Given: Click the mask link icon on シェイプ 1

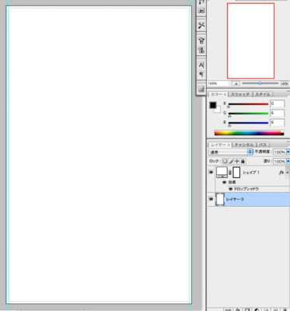Looking at the screenshot, I should click(230, 173).
